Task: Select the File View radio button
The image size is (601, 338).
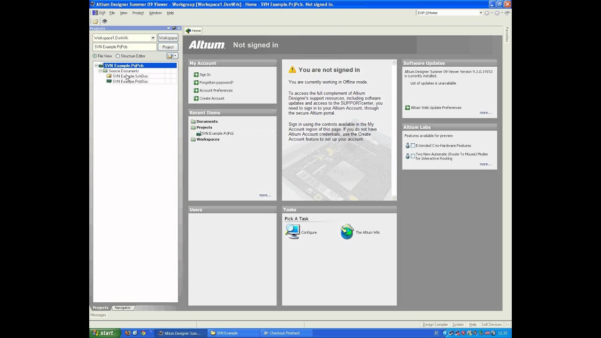Action: pyautogui.click(x=94, y=56)
